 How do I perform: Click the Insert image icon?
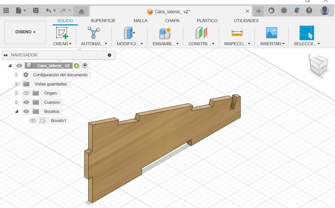(x=271, y=33)
